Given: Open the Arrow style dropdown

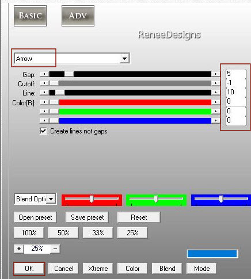Looking at the screenshot, I should (x=124, y=58).
